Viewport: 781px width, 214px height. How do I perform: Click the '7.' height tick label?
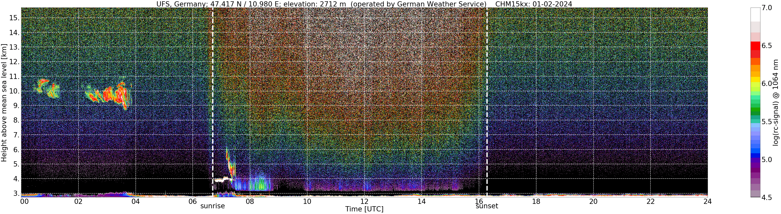click(16, 135)
